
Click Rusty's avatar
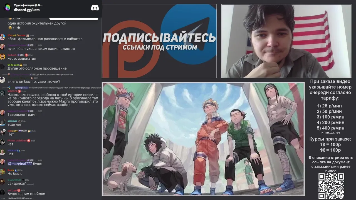(3, 172)
